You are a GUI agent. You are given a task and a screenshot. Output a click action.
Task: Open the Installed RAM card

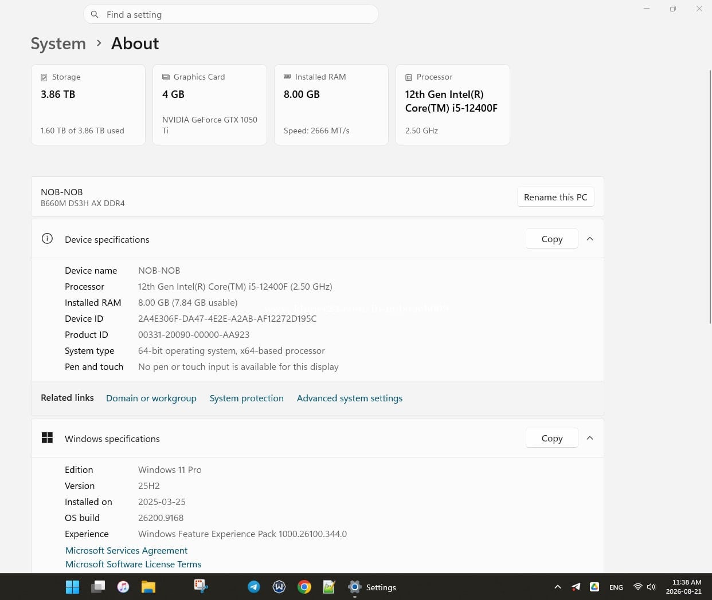point(331,105)
